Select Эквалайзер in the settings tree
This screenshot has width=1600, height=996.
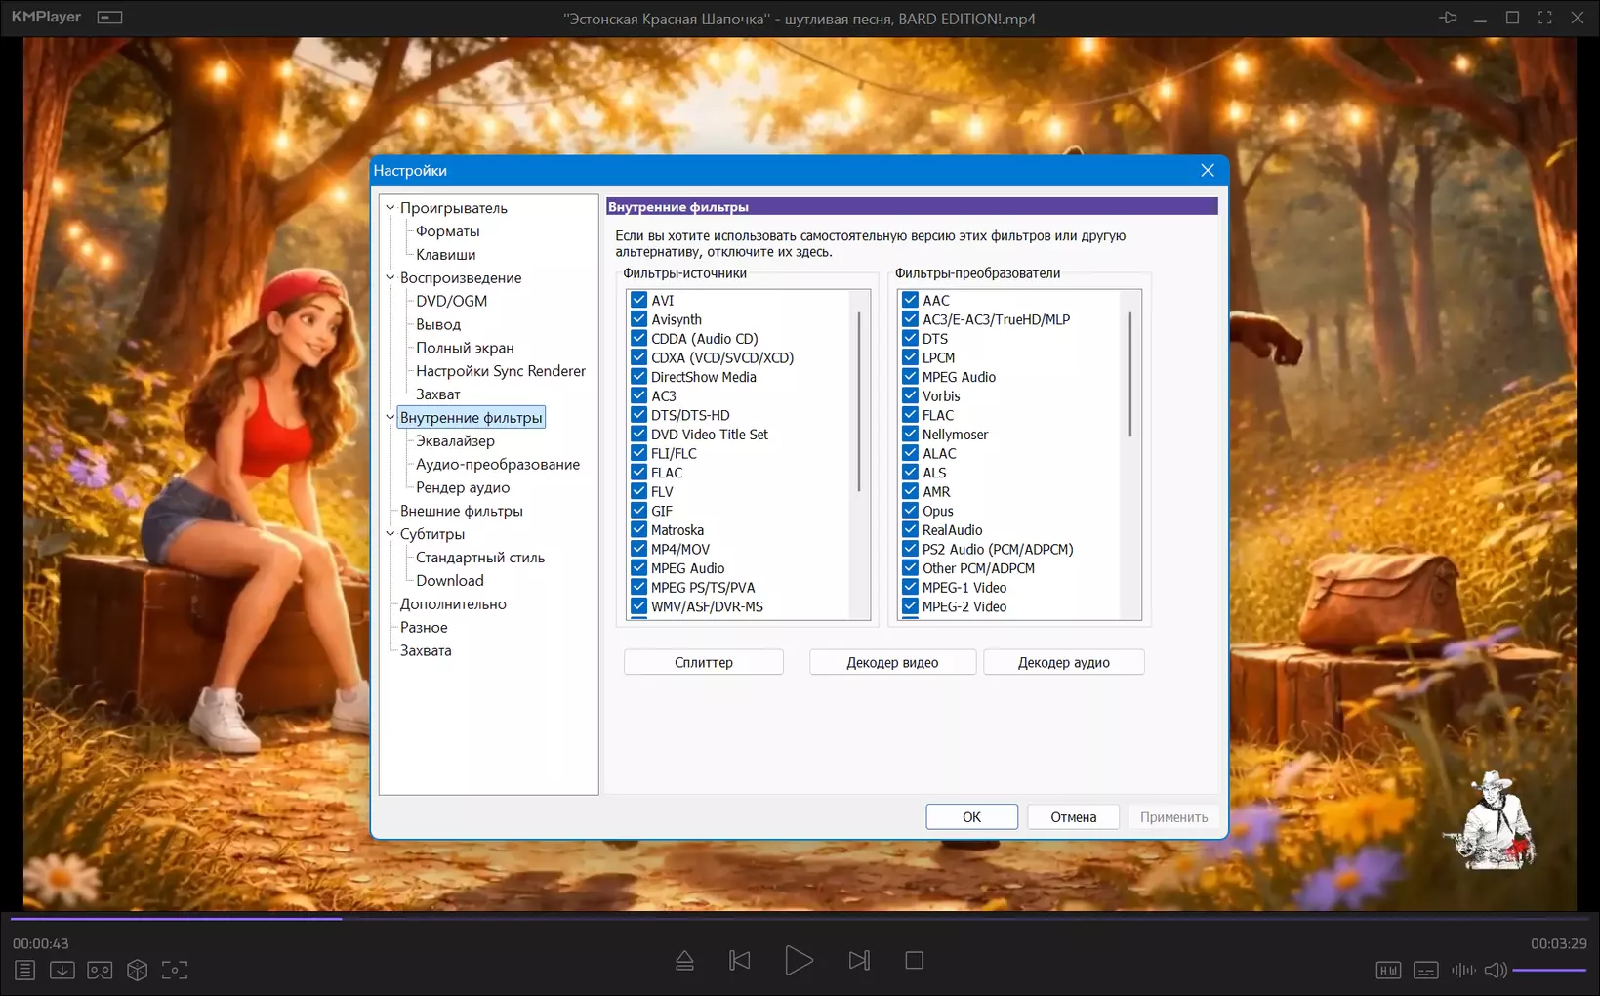[x=455, y=441]
